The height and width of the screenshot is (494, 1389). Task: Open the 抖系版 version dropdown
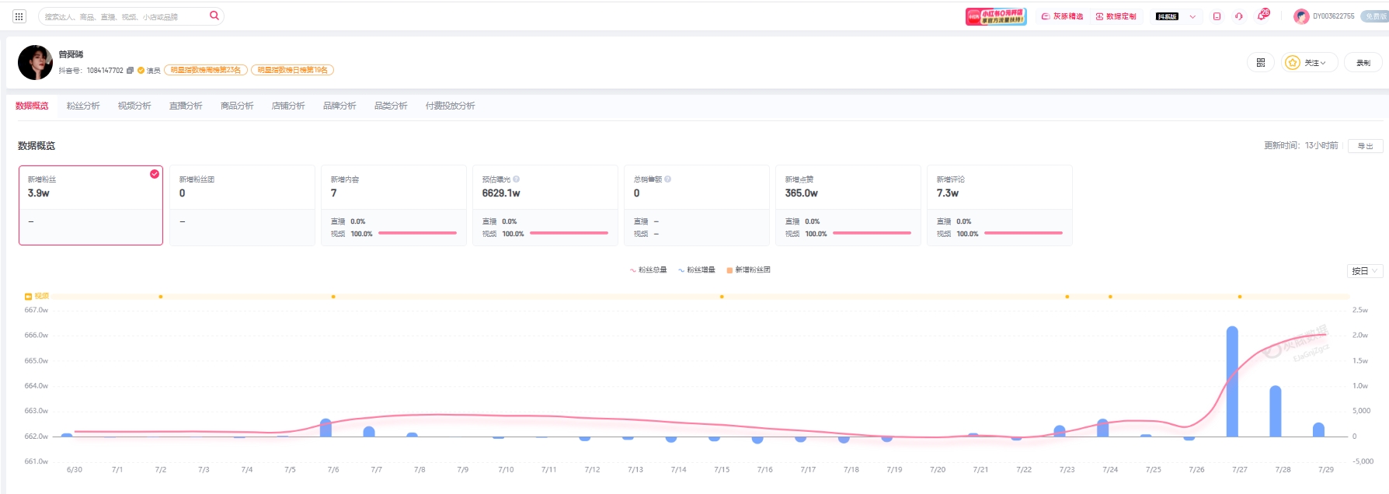(1176, 16)
